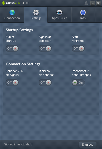
Task: Minimize the CactusVPN window
Action: 93,3
